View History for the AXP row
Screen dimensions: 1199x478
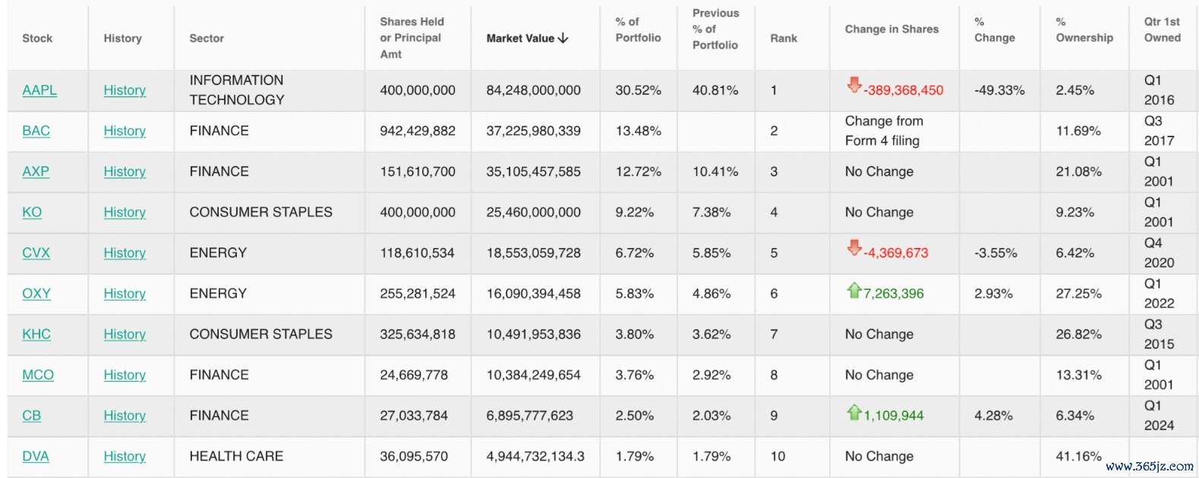pos(125,171)
